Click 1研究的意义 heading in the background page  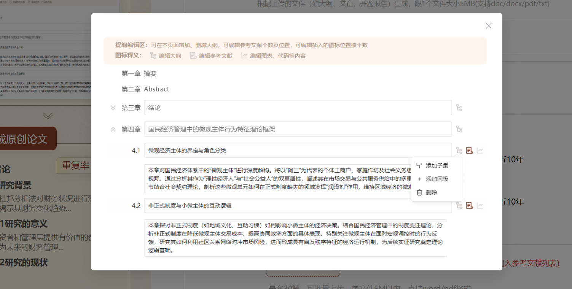(24, 224)
